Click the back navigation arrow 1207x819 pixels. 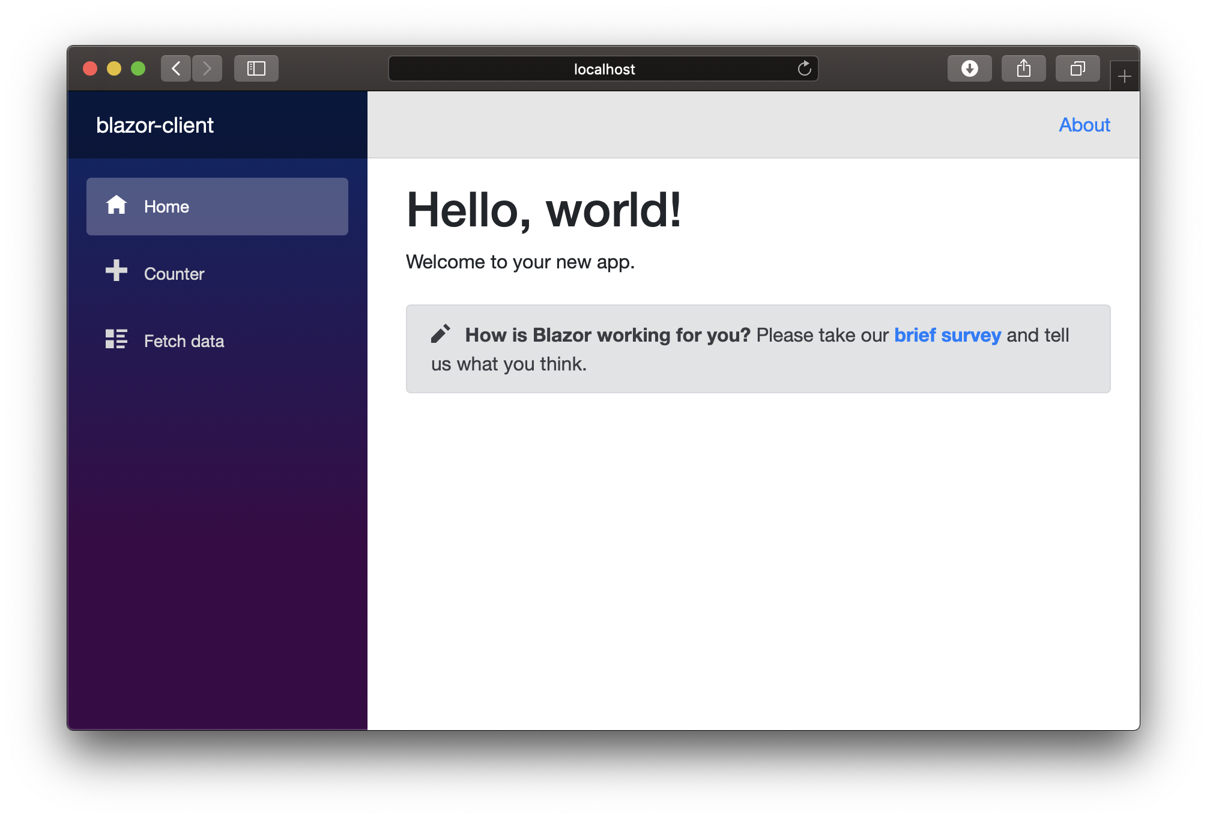175,68
